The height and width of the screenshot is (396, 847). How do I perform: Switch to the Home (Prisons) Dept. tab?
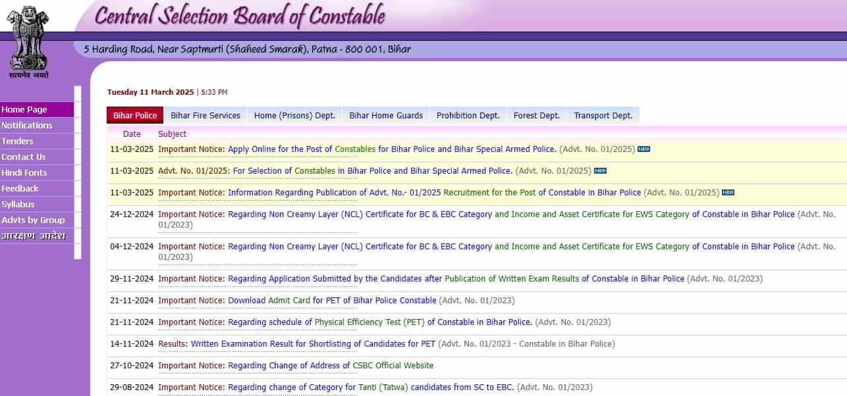tap(294, 115)
